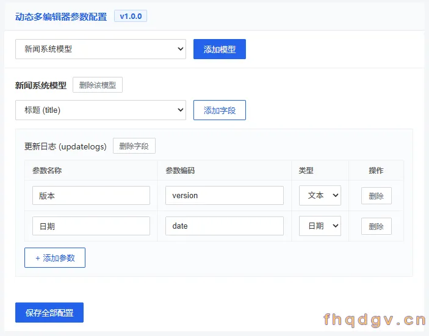Image resolution: width=429 pixels, height=336 pixels.
Task: Delete the 版本 parameter row
Action: [376, 196]
